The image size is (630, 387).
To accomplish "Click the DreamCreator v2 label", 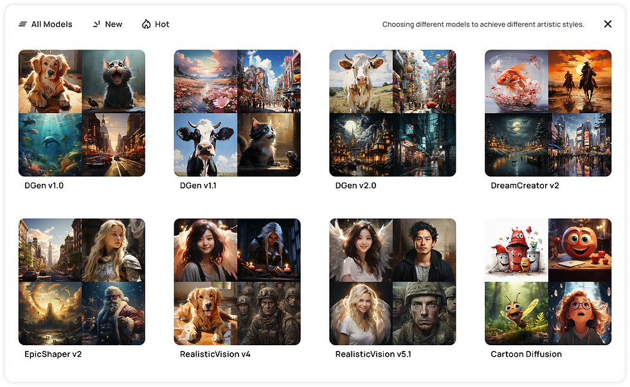I will pos(525,186).
